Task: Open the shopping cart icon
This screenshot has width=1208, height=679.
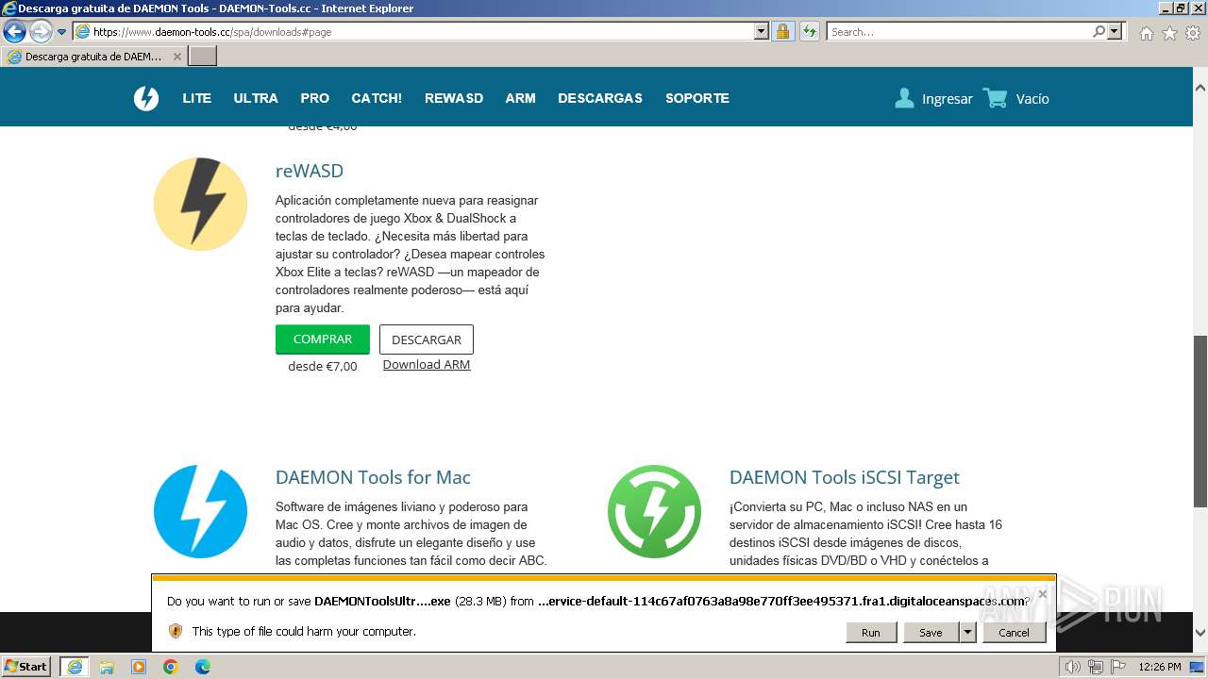Action: [995, 98]
